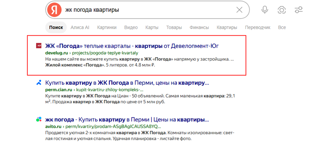
Task: Switch to Квартиры tab
Action: 227,27
